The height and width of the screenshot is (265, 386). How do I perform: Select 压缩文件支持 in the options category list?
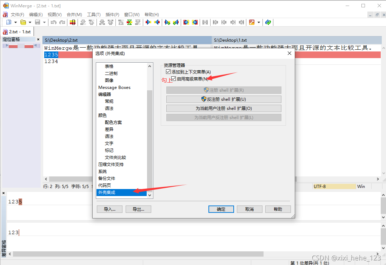click(x=111, y=164)
